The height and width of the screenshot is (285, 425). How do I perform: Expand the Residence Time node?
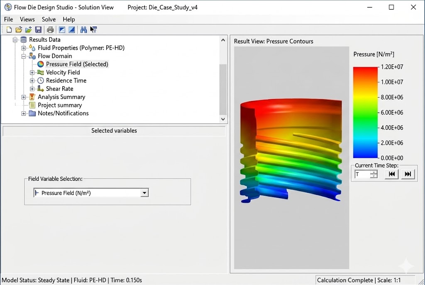(x=32, y=81)
